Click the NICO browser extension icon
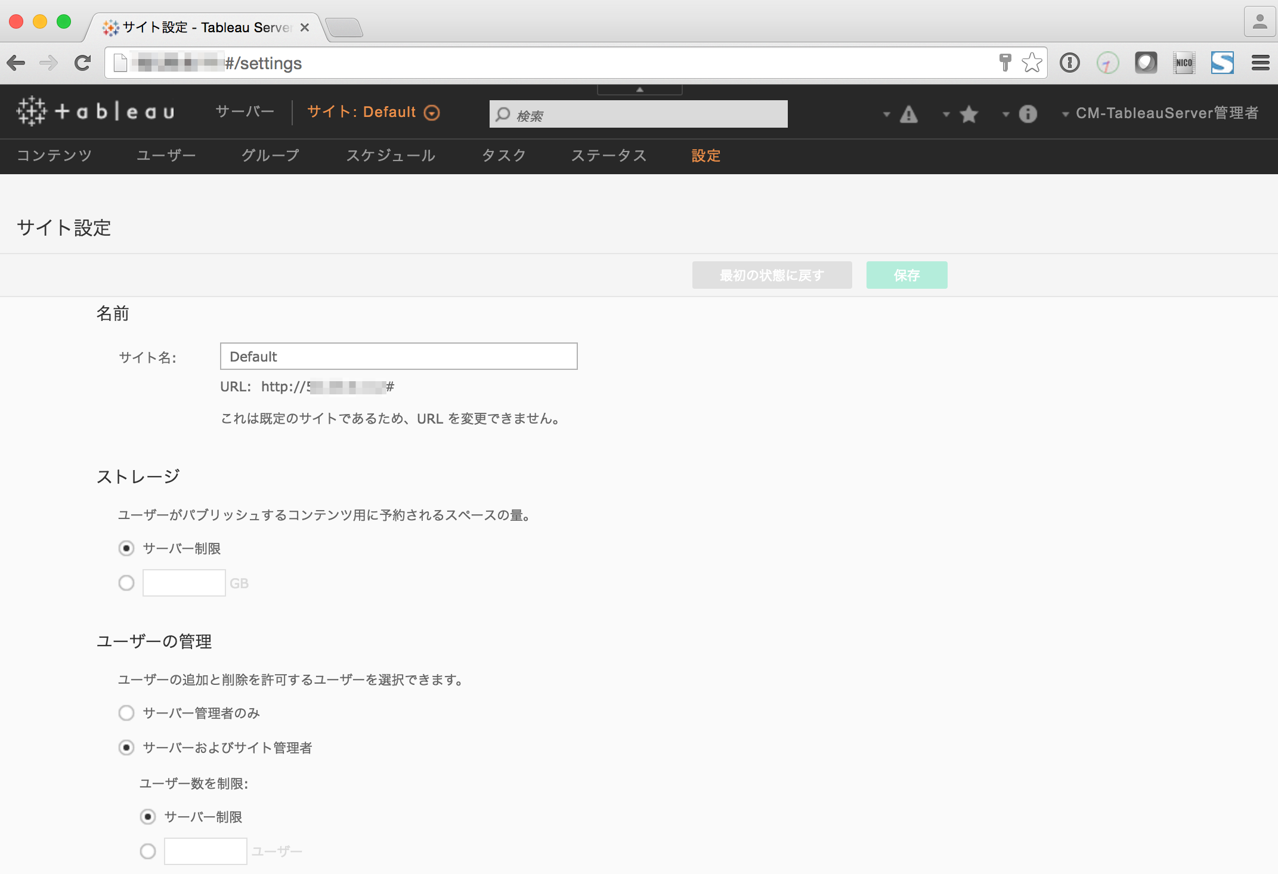The width and height of the screenshot is (1278, 874). [x=1184, y=62]
